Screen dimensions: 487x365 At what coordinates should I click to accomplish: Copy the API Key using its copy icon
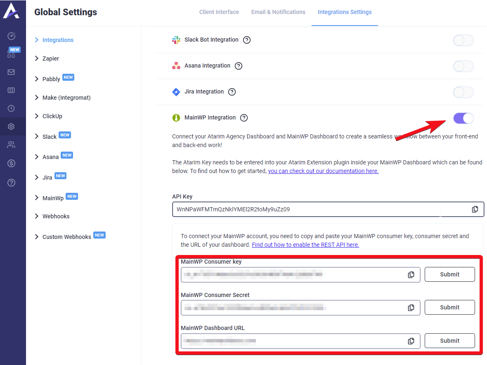point(475,209)
